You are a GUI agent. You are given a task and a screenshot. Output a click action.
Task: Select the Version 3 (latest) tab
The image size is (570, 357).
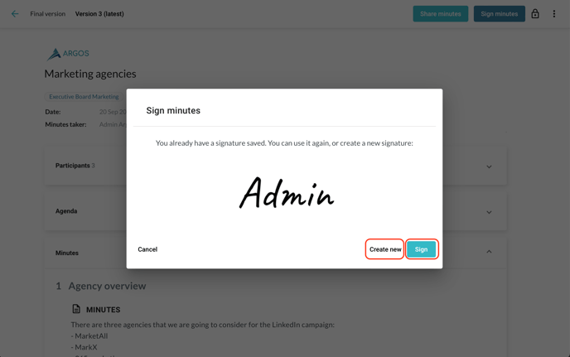tap(99, 14)
